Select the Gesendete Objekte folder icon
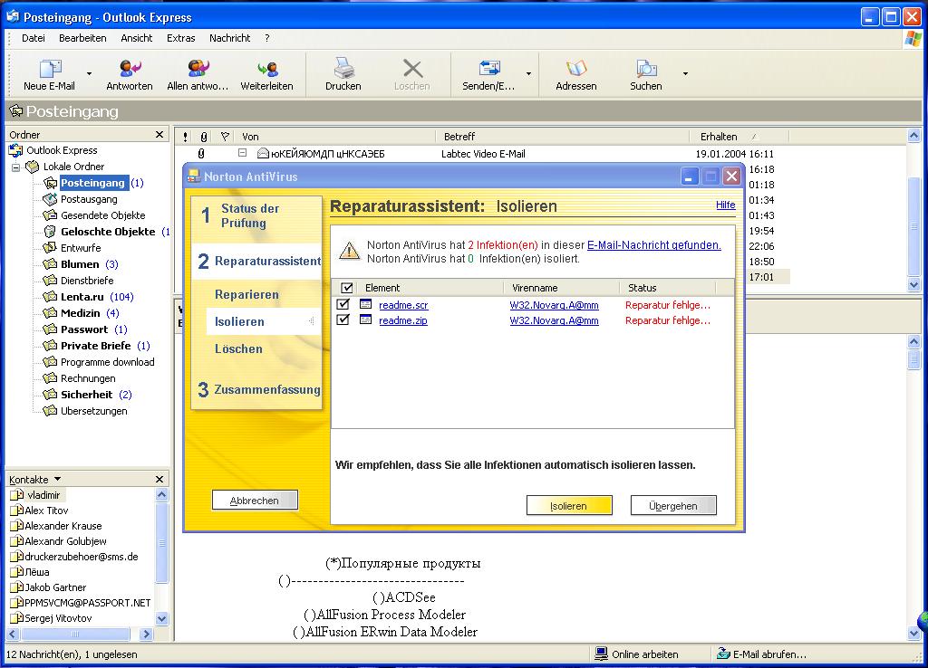928x668 pixels. coord(51,215)
